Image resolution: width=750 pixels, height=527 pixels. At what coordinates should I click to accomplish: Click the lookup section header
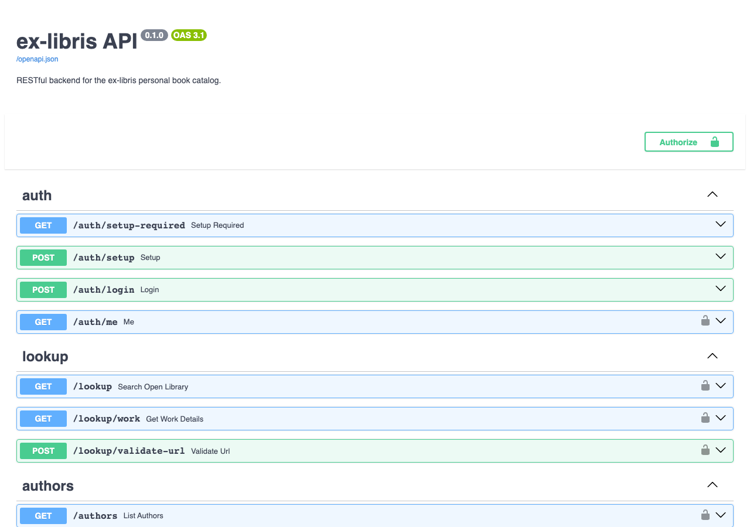(x=45, y=356)
